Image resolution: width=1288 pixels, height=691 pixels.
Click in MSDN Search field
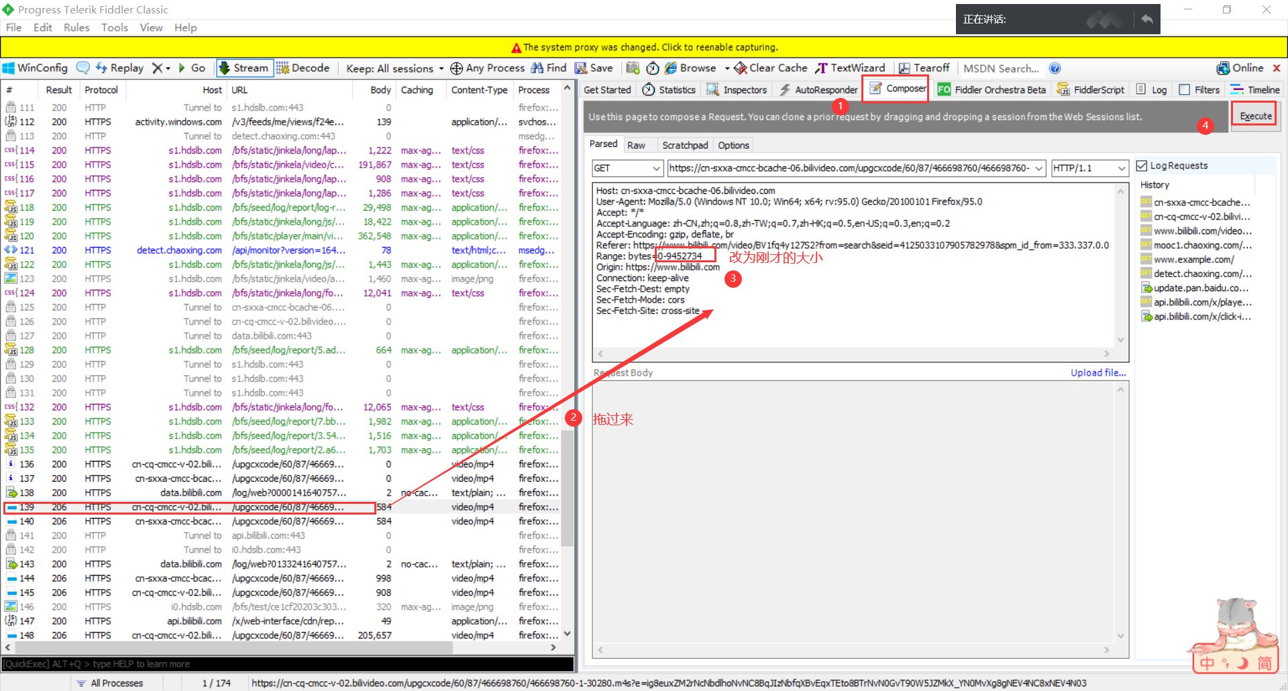pyautogui.click(x=1001, y=68)
